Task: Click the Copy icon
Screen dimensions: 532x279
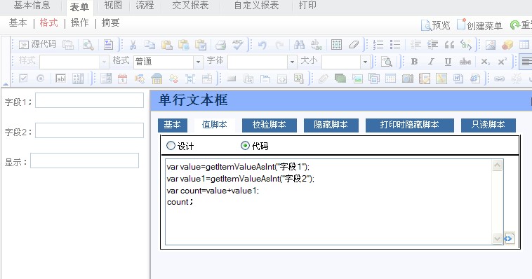Action: pos(149,45)
